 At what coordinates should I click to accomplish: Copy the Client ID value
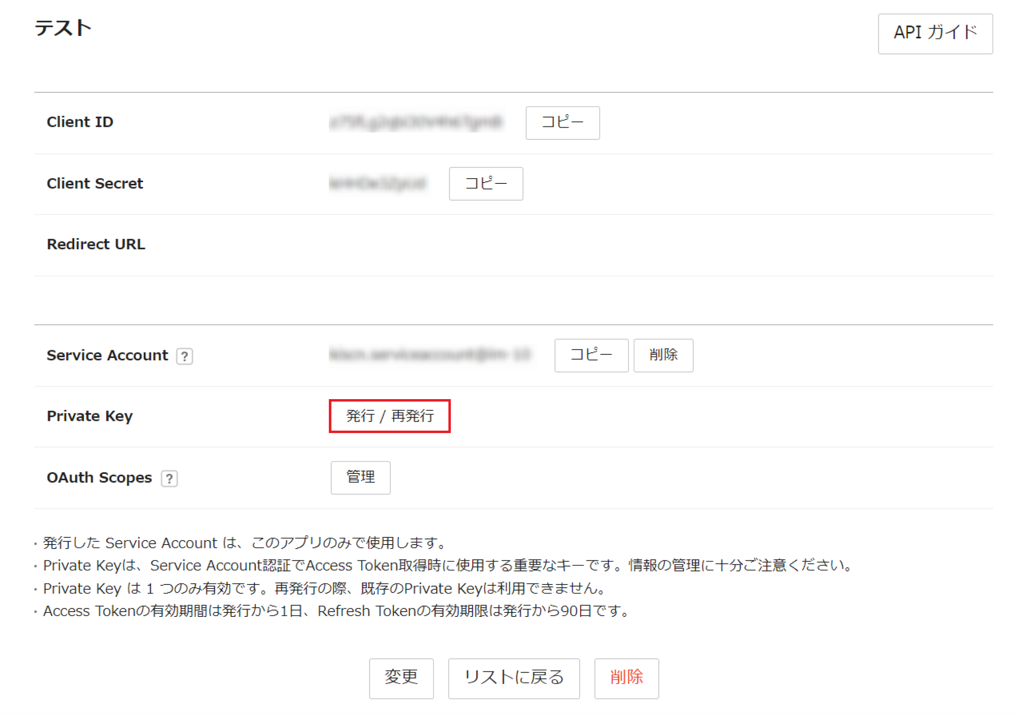click(562, 122)
